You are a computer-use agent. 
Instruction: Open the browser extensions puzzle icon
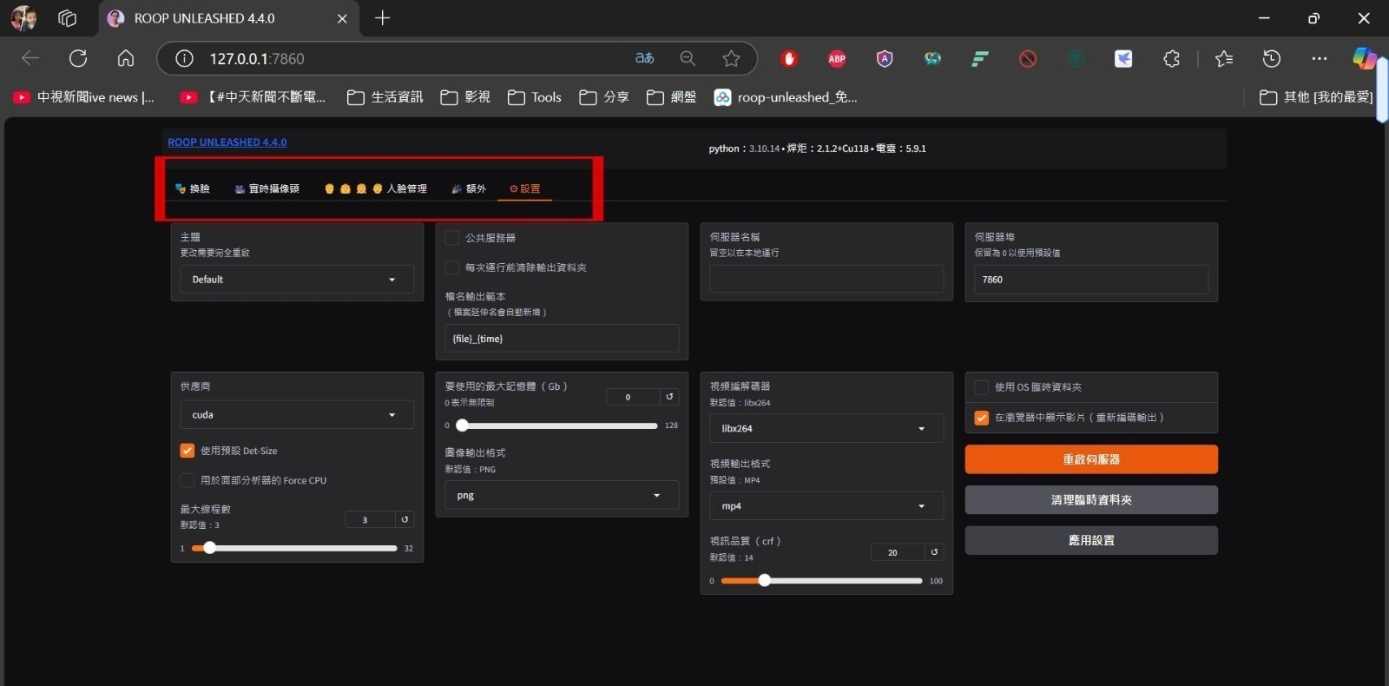(1171, 58)
